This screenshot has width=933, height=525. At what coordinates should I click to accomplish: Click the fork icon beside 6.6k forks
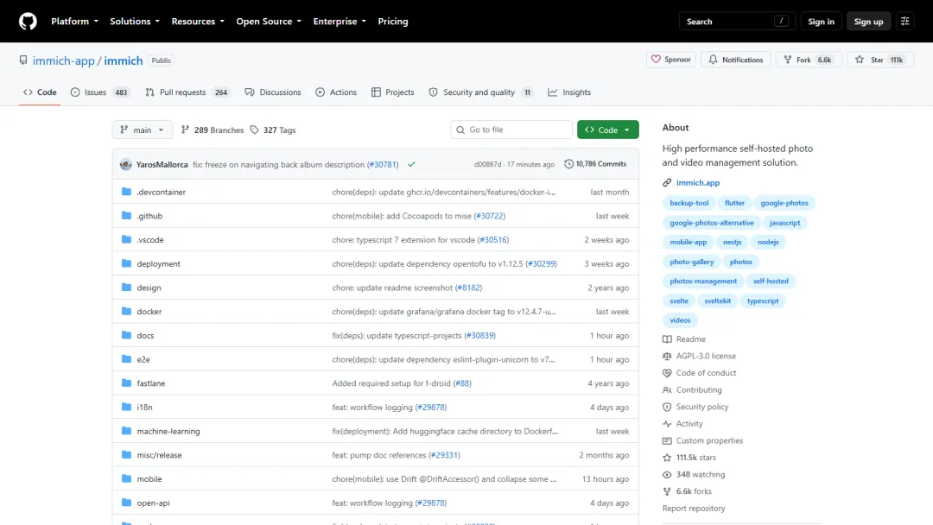pos(667,491)
